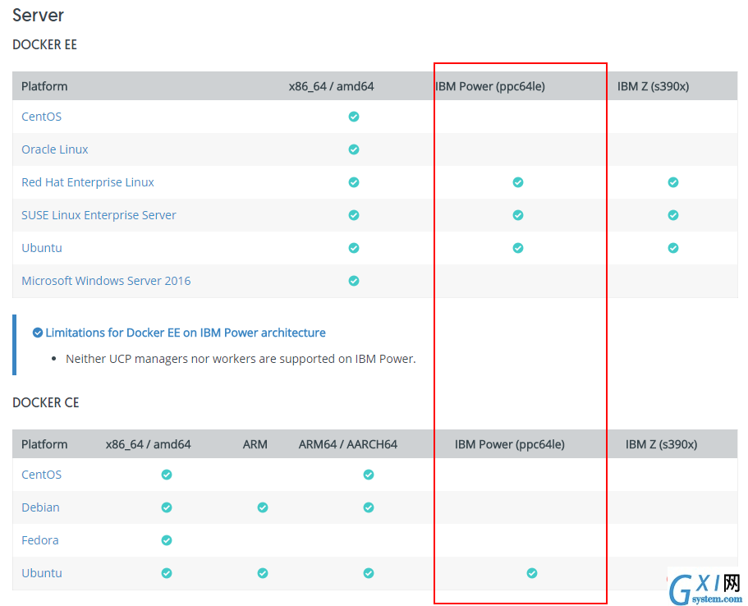The height and width of the screenshot is (606, 748).
Task: Click Docker EE Oracle Linux x86_64 checkmark
Action: pos(354,149)
